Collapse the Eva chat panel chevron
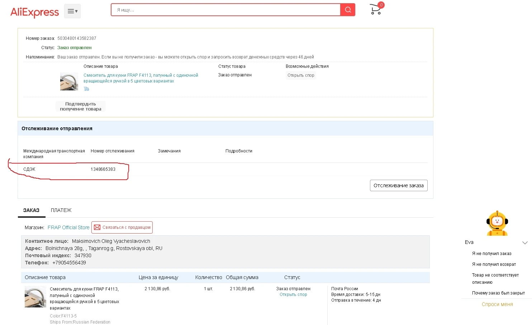This screenshot has height=325, width=532. click(525, 242)
